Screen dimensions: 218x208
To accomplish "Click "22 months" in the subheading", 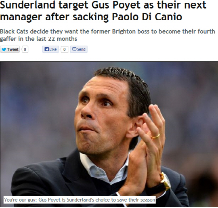I will [63, 39].
